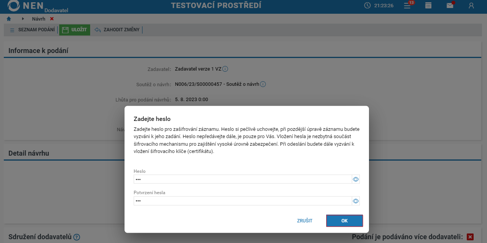Show password in Potvrzení hesla field
Image resolution: width=487 pixels, height=243 pixels.
pos(356,201)
